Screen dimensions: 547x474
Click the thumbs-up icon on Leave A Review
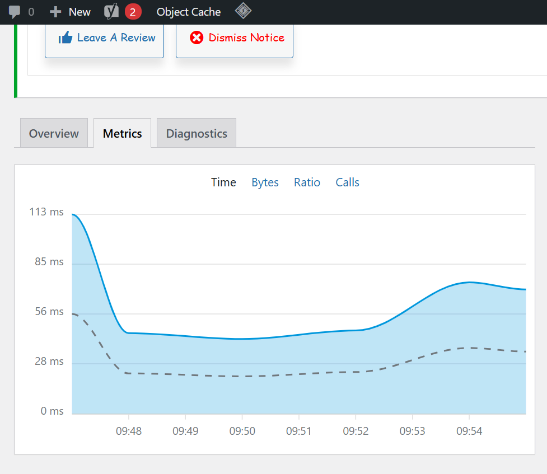pos(66,37)
